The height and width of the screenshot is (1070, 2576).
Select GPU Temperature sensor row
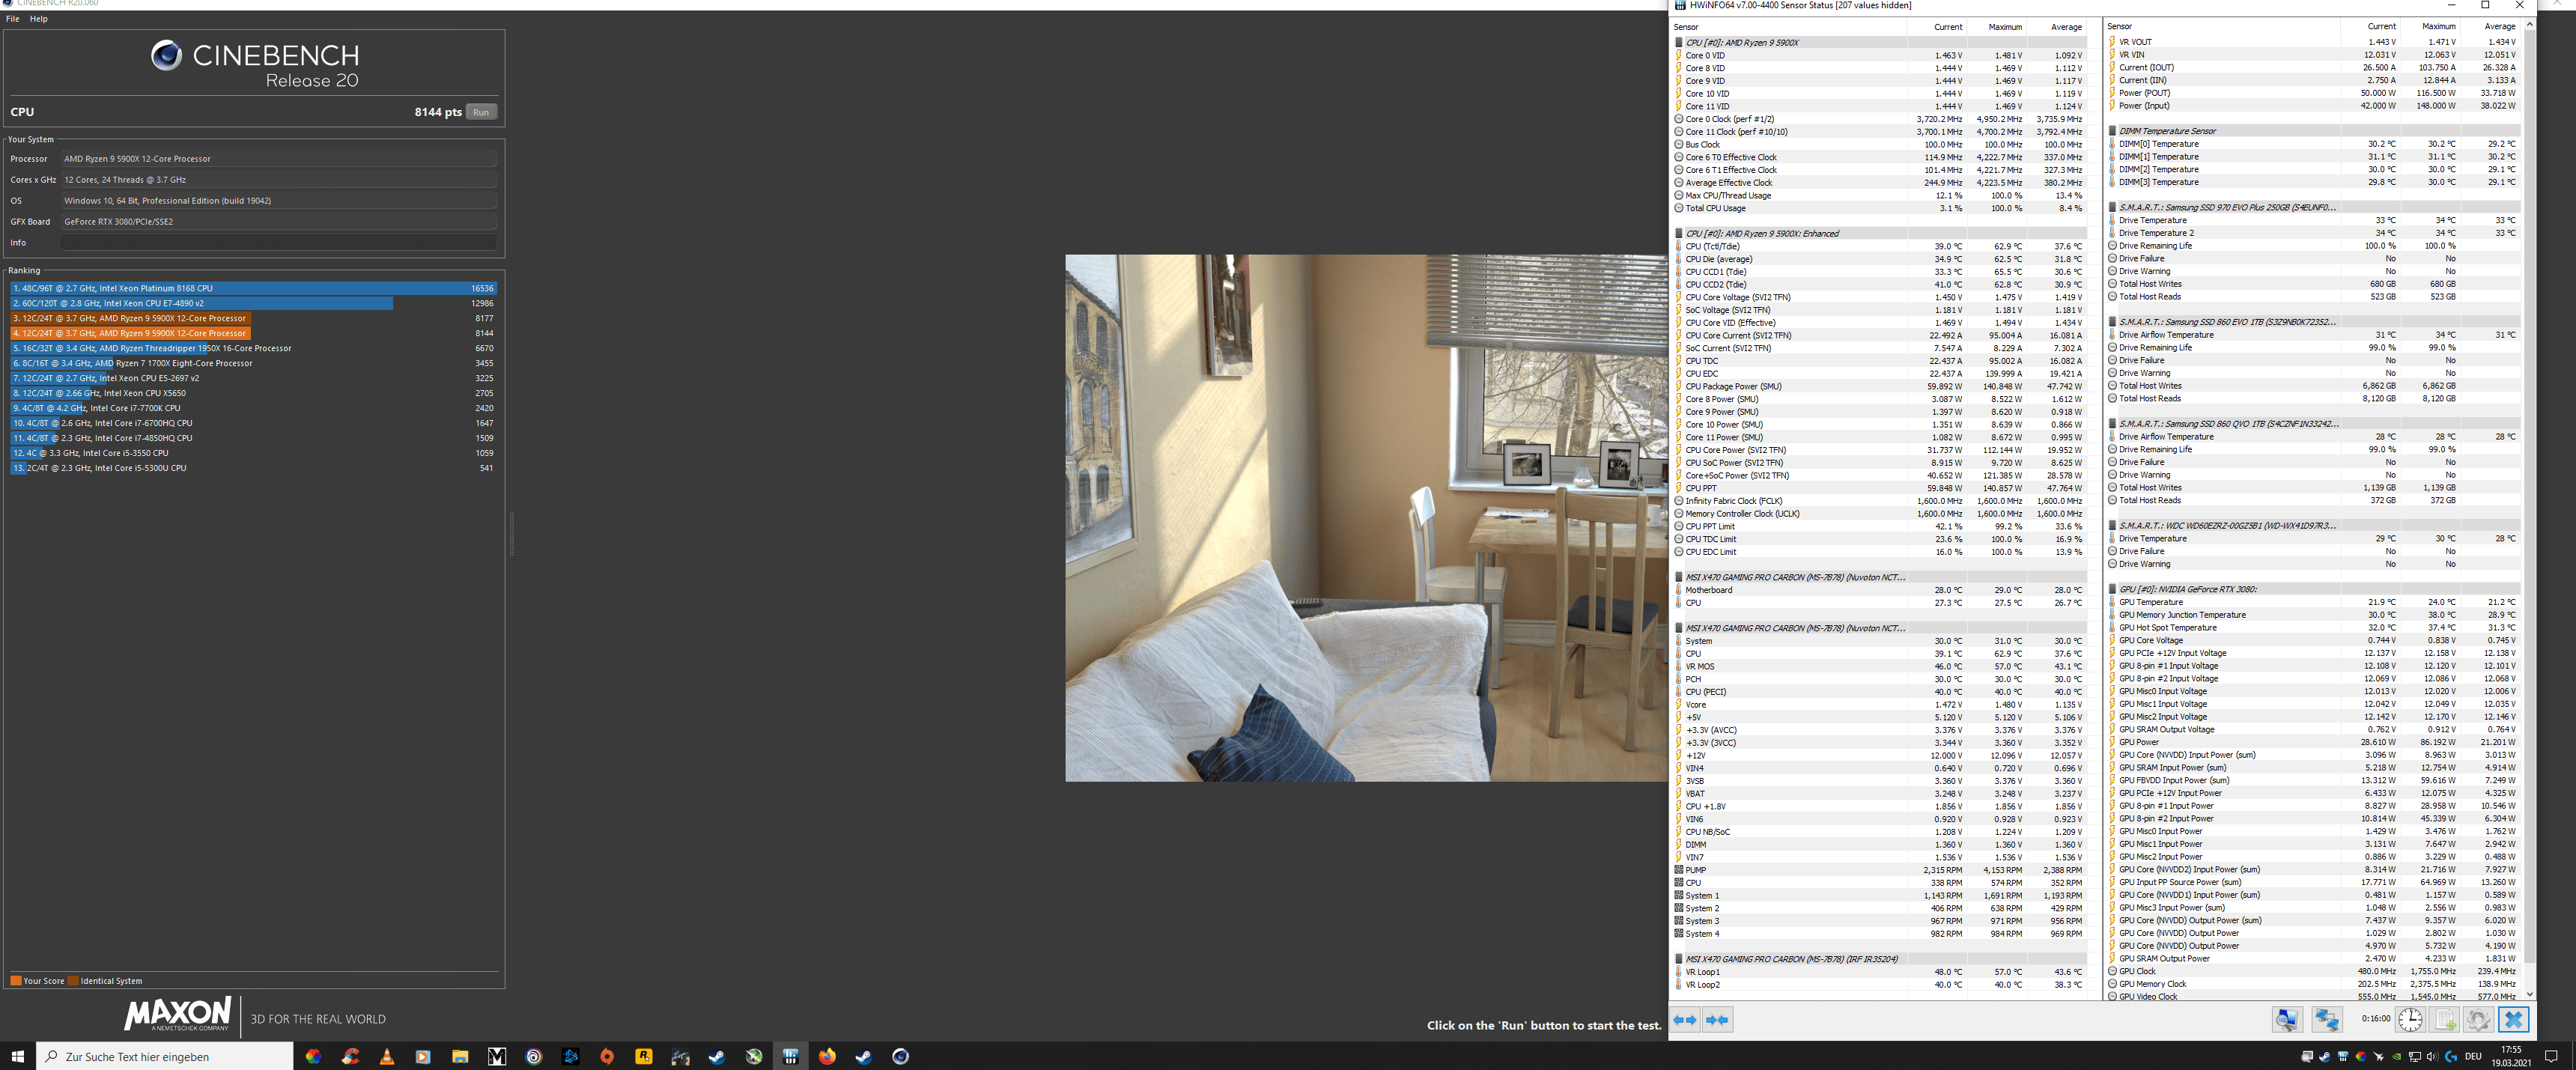(2313, 602)
